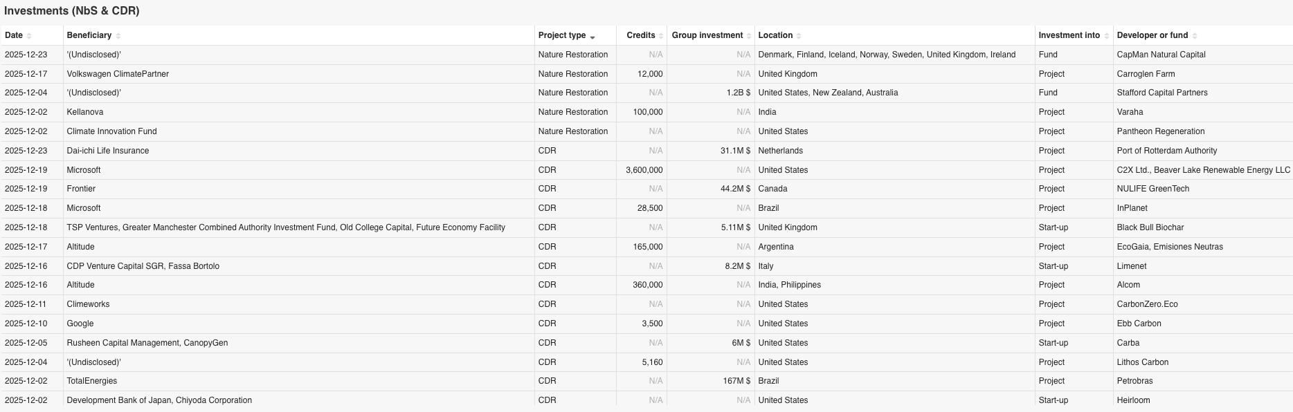Click the Dai-ichi Life Insurance row
Image resolution: width=1293 pixels, height=412 pixels.
108,151
